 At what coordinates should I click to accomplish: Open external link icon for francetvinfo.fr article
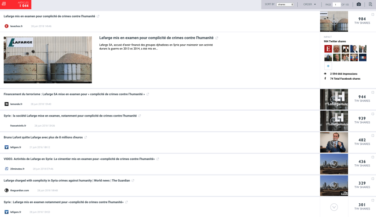tap(139, 116)
